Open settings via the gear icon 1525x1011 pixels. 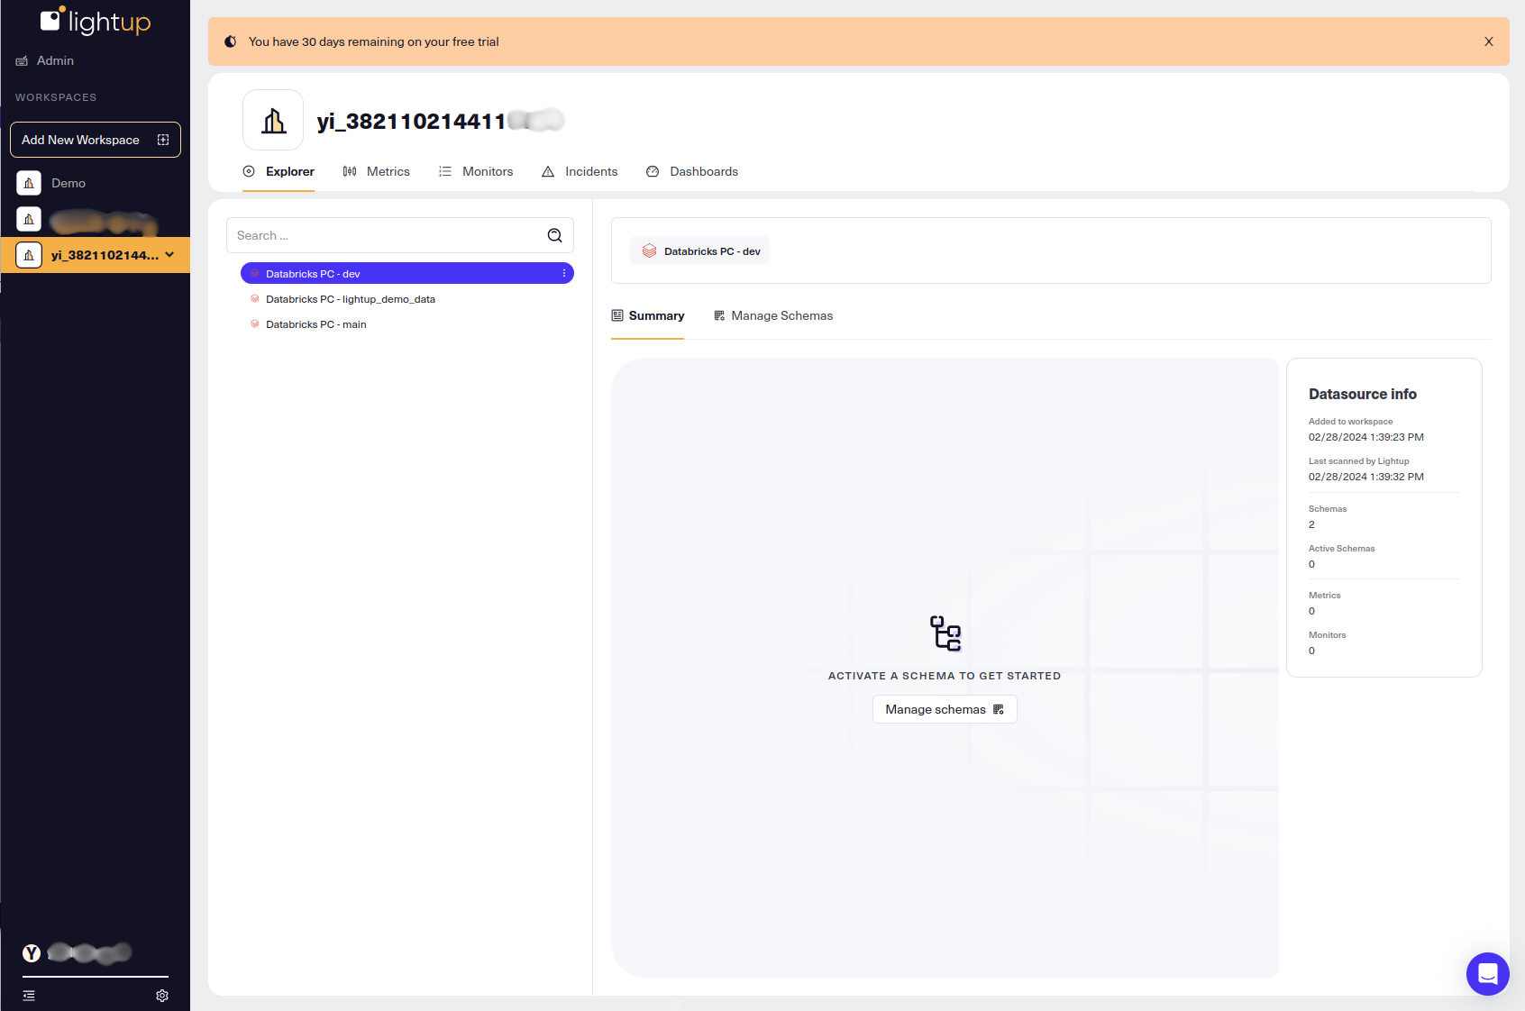[x=162, y=995]
